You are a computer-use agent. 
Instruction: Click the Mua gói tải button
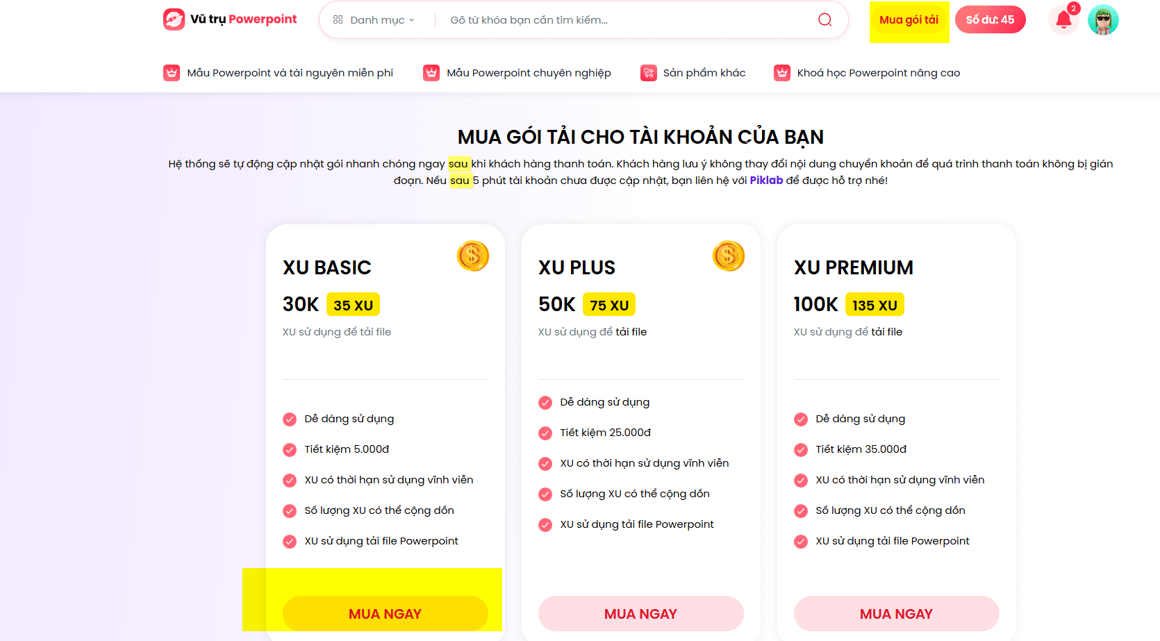pos(909,19)
